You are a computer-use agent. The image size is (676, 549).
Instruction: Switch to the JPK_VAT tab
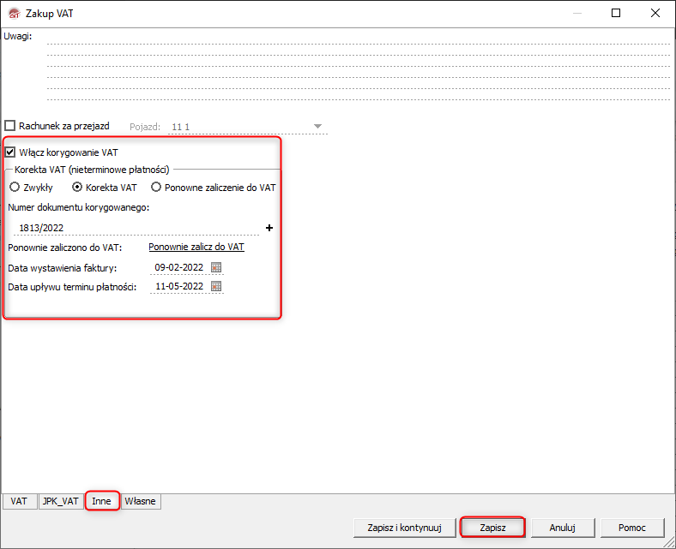point(61,501)
